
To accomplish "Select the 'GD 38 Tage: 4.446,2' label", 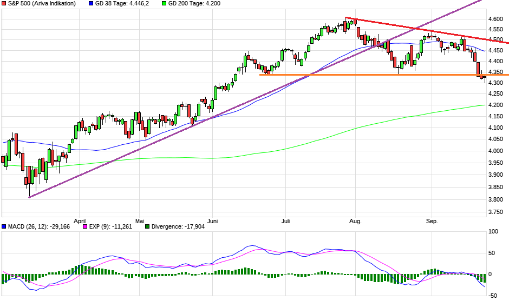I will pyautogui.click(x=122, y=4).
